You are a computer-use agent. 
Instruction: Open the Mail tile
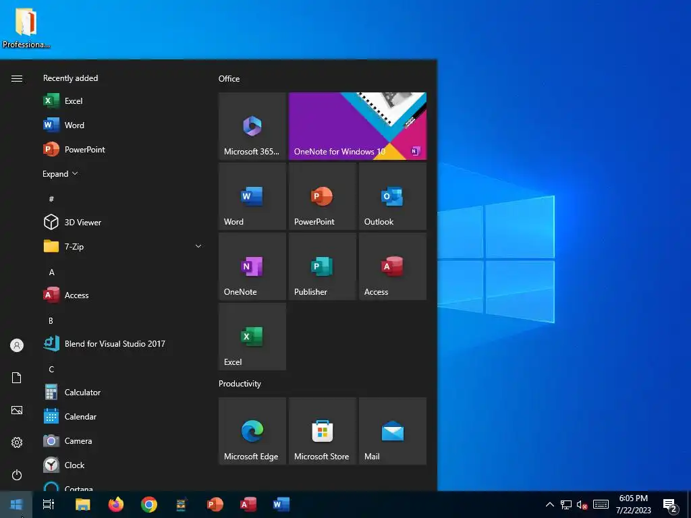click(393, 431)
